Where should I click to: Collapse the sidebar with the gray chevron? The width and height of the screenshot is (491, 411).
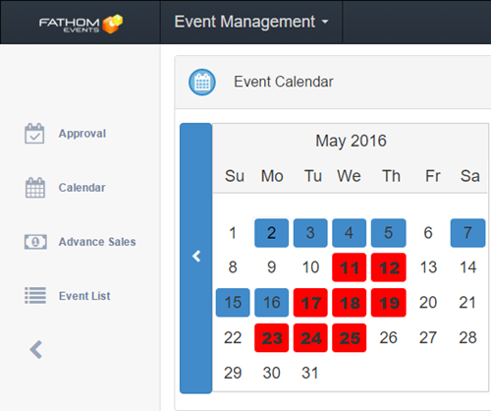[36, 350]
